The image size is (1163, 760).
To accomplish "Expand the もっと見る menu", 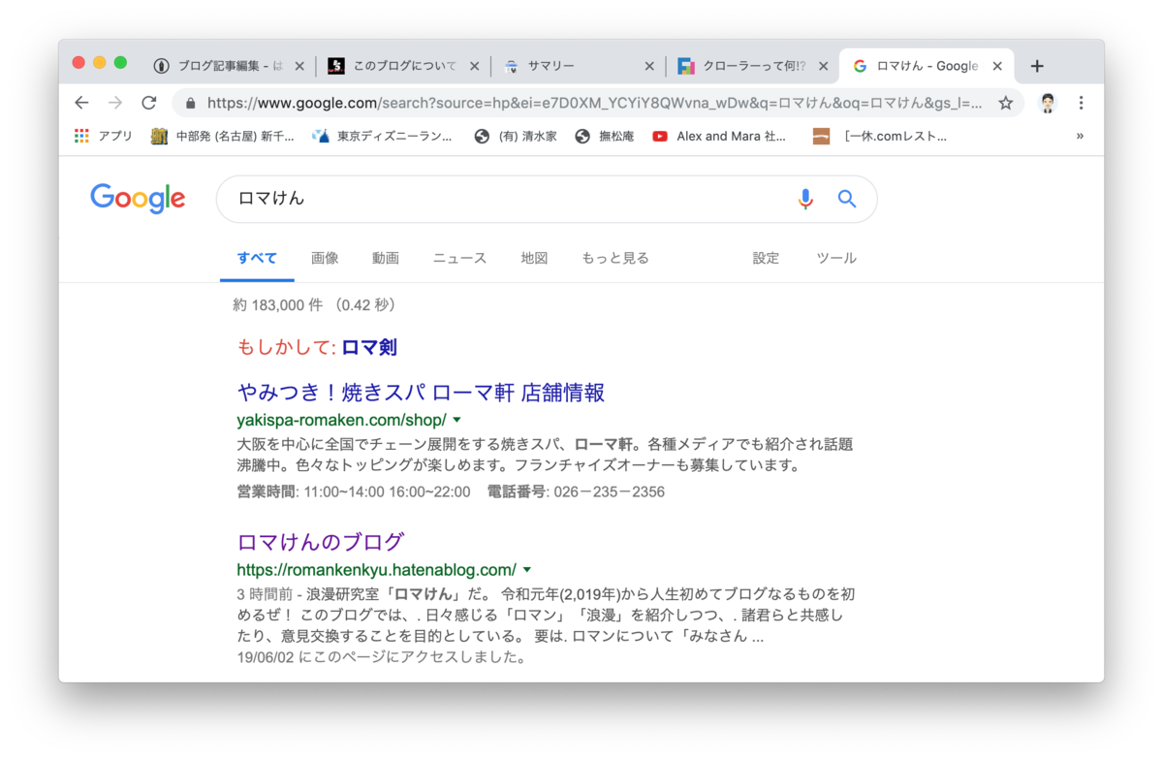I will (615, 258).
